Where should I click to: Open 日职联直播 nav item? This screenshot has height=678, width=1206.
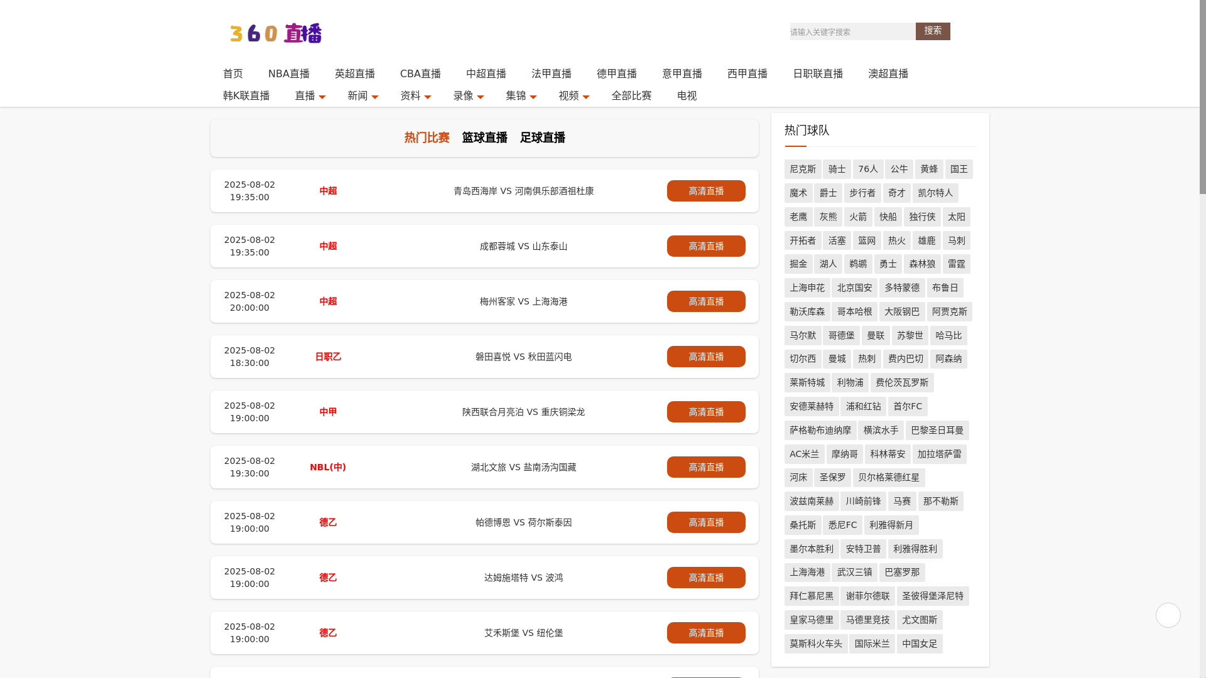pos(818,73)
